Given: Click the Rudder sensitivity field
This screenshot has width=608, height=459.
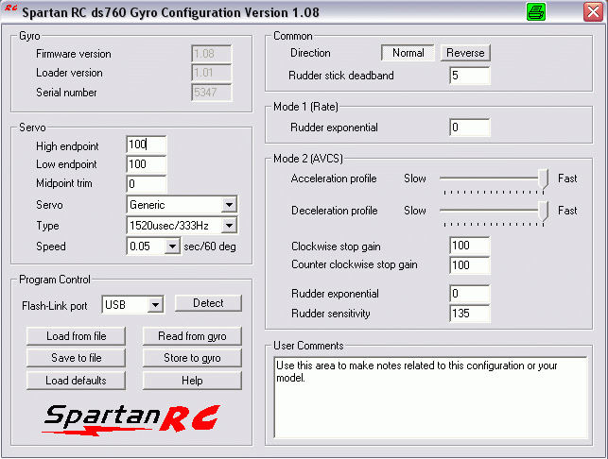Looking at the screenshot, I should point(470,314).
